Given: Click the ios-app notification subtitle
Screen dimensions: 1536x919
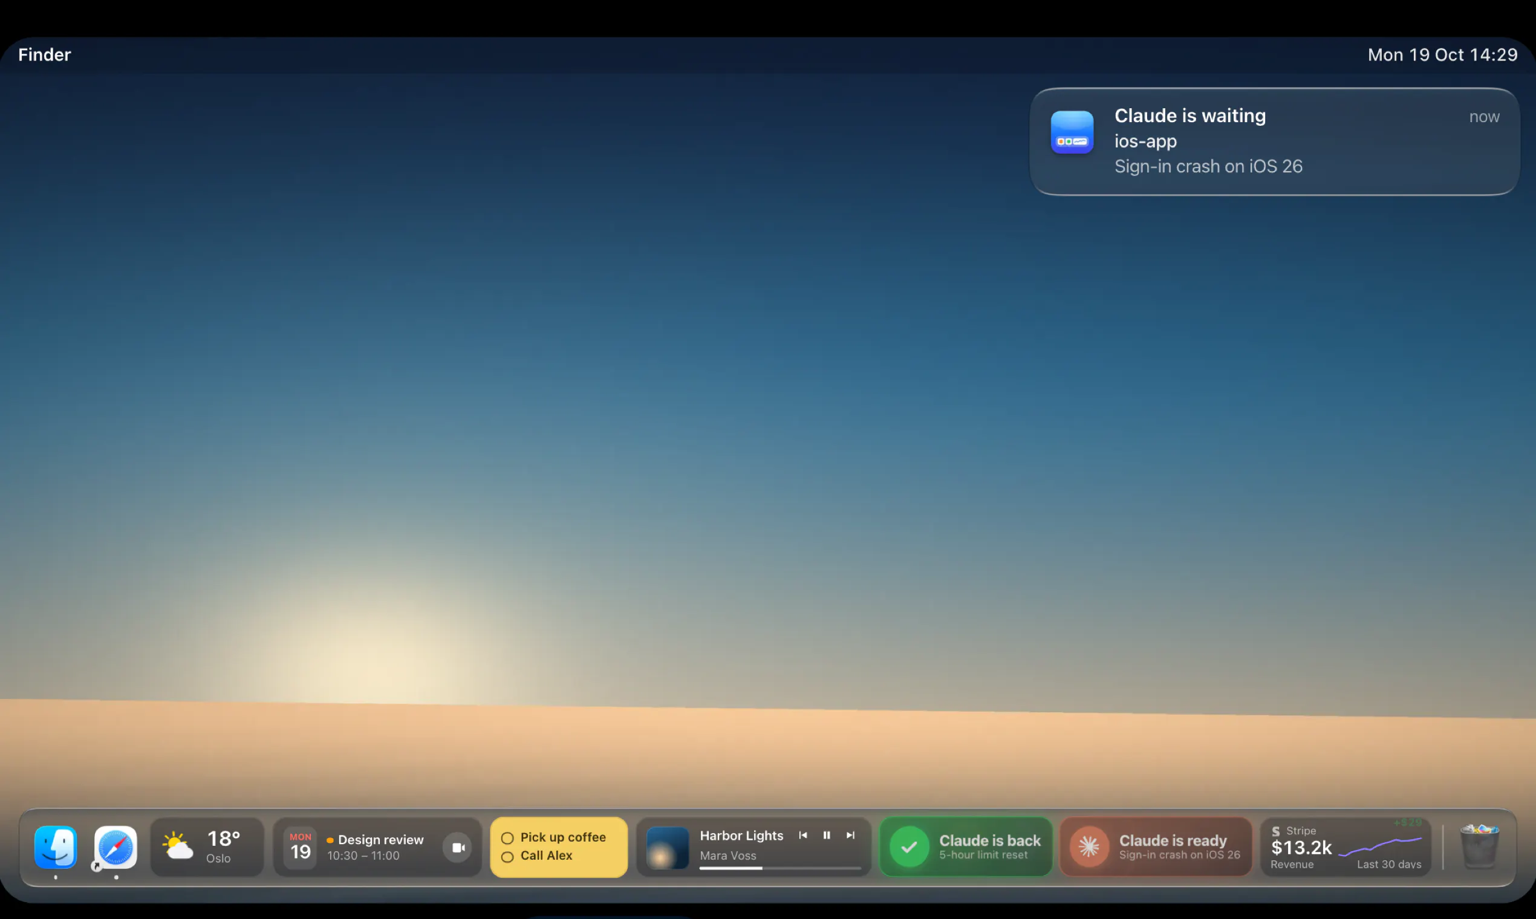Looking at the screenshot, I should (1146, 141).
